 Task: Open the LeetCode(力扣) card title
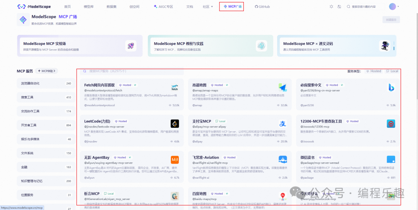click(98, 121)
